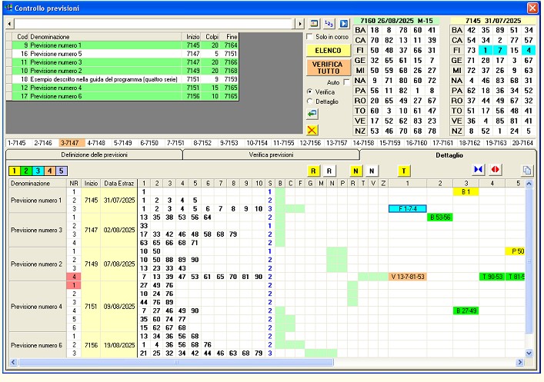Screen dimensions: 544x382
Task: Open the Verifica previsioni tab
Action: point(271,154)
